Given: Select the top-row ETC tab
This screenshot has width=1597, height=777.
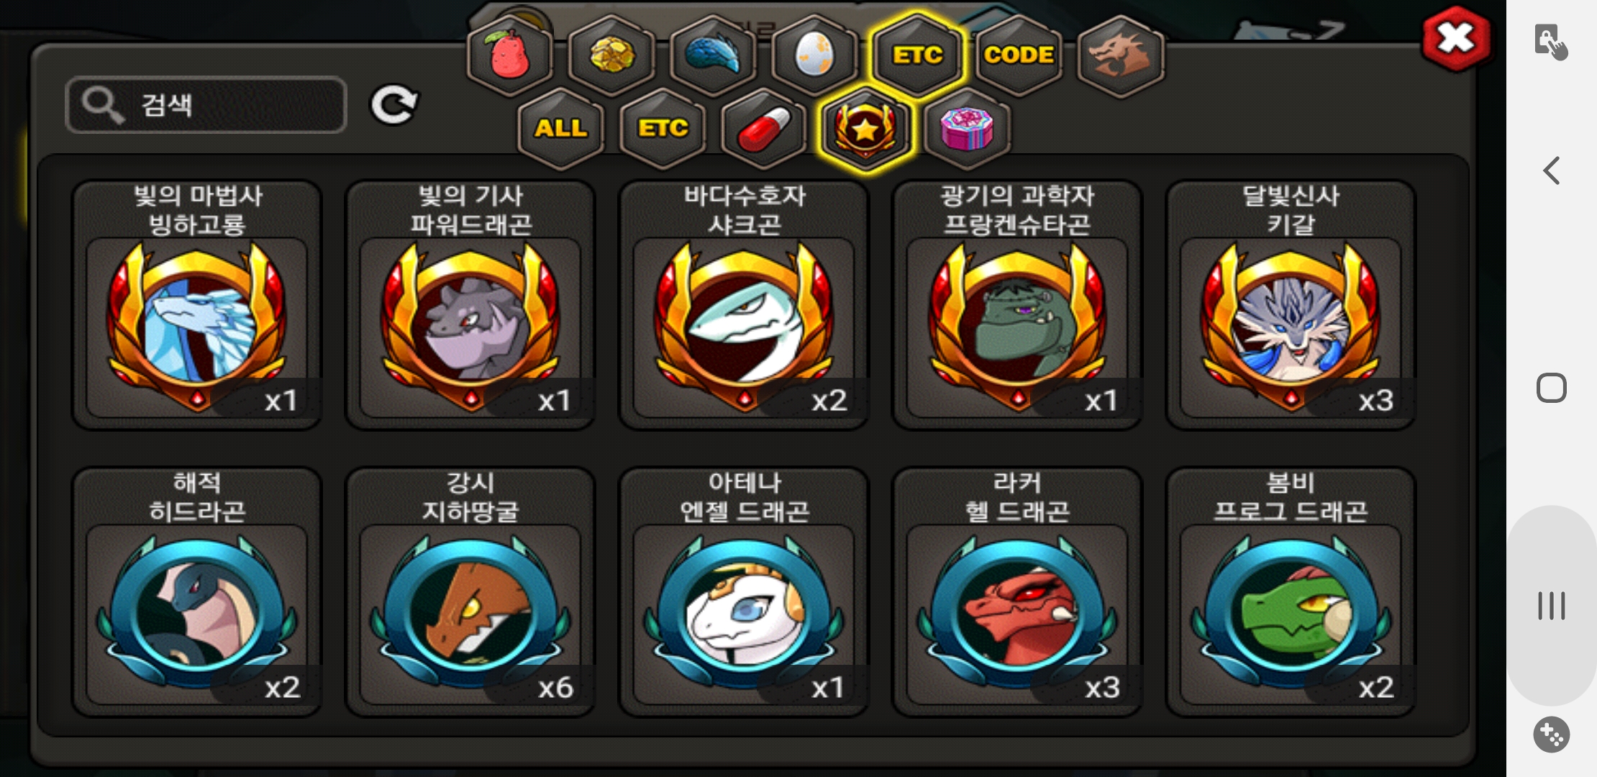Looking at the screenshot, I should pos(917,55).
